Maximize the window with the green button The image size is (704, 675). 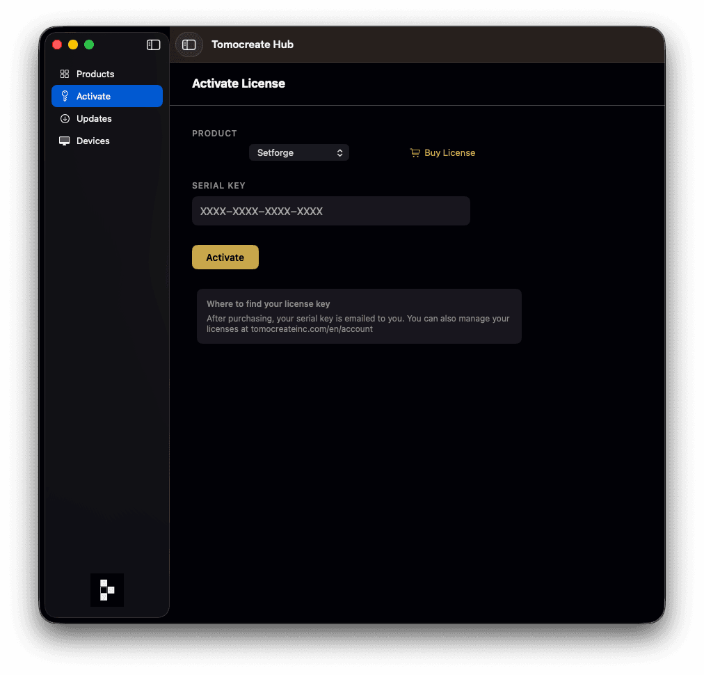tap(89, 45)
